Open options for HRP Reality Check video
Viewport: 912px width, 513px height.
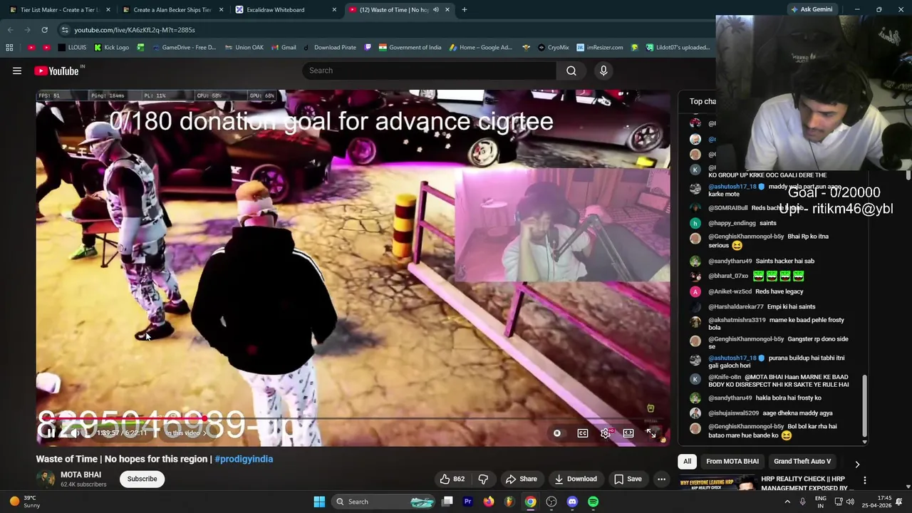(x=864, y=481)
